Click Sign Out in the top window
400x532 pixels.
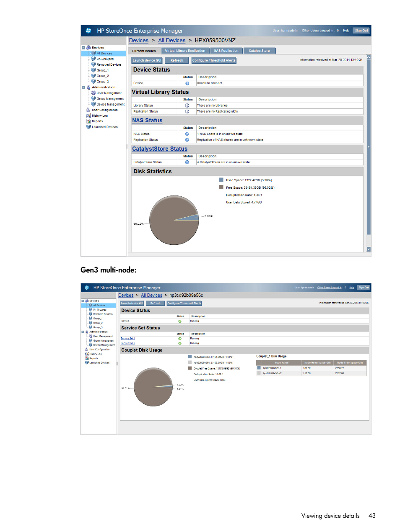361,31
